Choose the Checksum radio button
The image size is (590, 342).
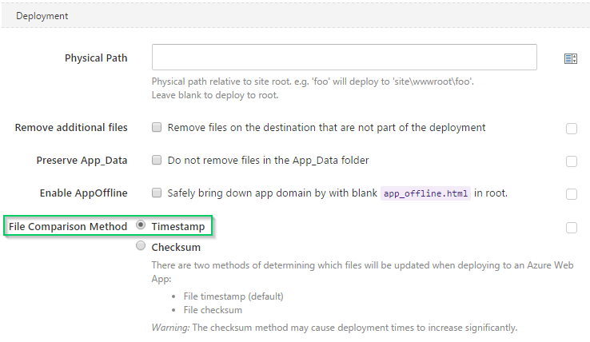coord(141,245)
